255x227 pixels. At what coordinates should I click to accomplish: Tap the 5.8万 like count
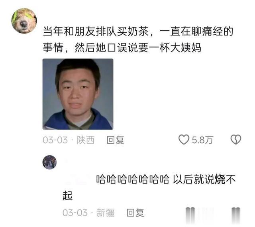pos(202,140)
